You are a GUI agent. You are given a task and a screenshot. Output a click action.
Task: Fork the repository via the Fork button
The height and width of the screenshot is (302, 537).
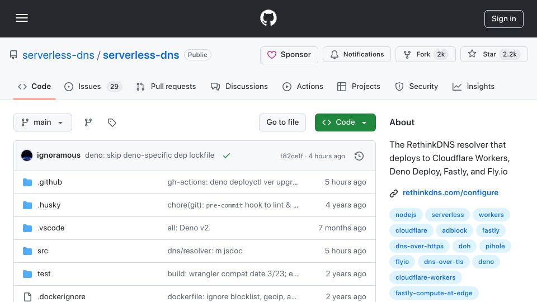coord(425,54)
